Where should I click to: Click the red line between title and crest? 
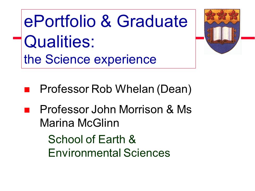click(200, 38)
